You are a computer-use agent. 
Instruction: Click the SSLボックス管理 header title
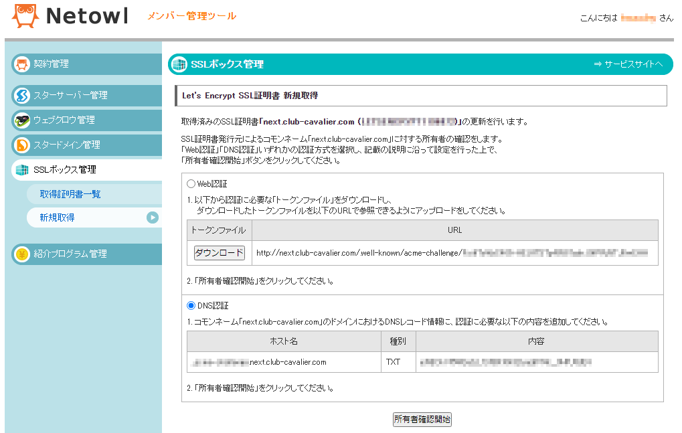tap(227, 64)
